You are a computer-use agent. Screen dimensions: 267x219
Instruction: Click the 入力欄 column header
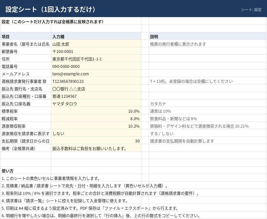tap(96, 36)
